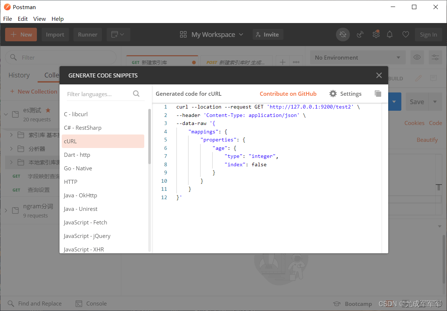This screenshot has width=447, height=311.
Task: Open the File menu
Action: click(8, 19)
